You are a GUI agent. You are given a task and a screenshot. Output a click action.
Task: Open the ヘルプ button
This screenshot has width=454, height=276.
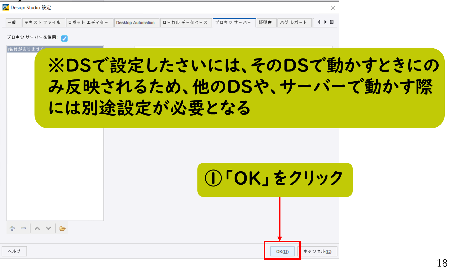pos(14,251)
